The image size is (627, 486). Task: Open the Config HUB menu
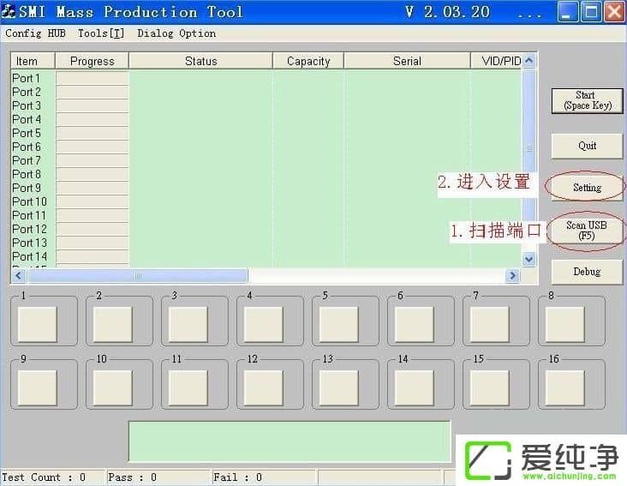(x=35, y=33)
